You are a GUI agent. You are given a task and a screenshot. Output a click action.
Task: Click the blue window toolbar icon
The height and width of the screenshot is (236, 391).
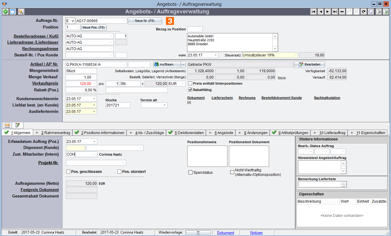(x=13, y=12)
